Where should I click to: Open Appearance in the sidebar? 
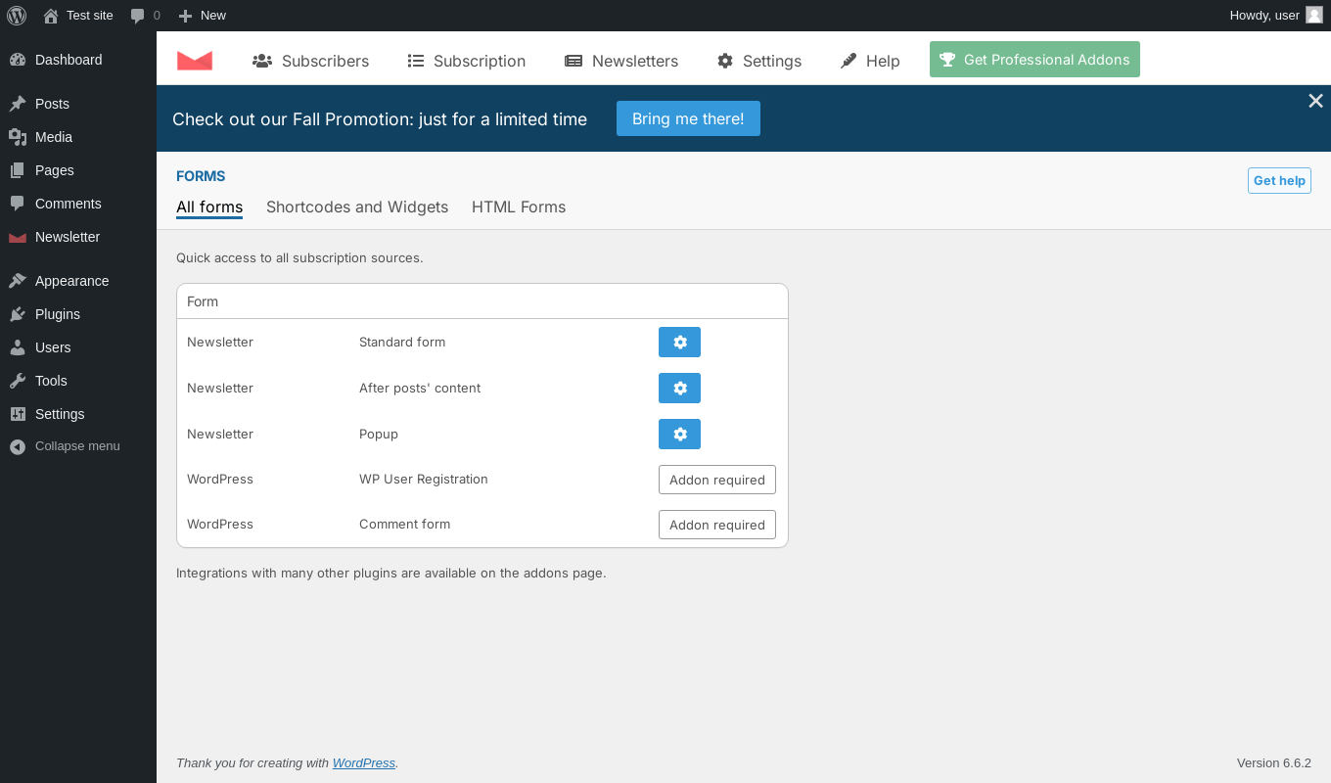click(x=78, y=281)
